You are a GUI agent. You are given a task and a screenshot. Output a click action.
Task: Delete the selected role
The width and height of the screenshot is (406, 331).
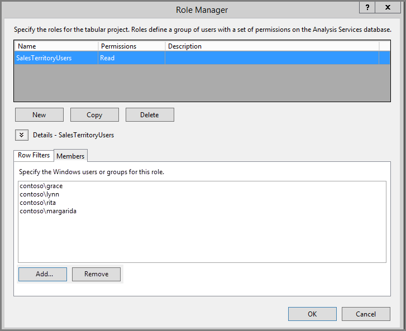(150, 114)
